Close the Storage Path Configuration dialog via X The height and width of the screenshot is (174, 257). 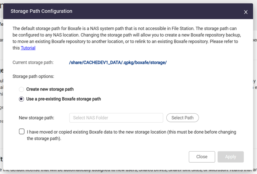click(x=246, y=12)
